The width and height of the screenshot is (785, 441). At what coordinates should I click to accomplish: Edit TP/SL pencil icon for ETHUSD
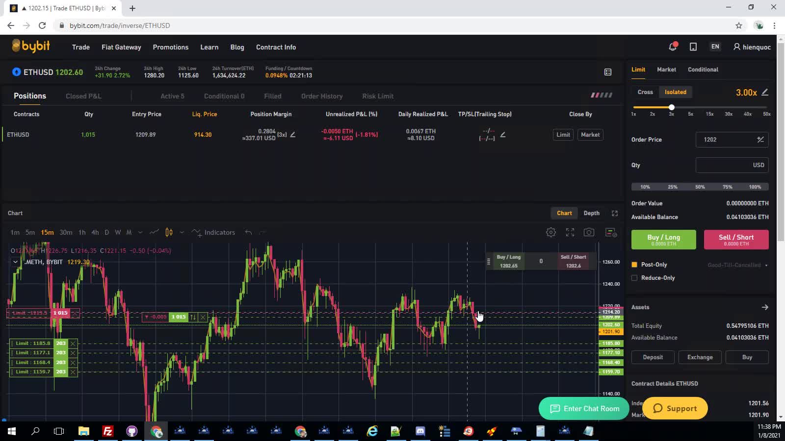[502, 134]
